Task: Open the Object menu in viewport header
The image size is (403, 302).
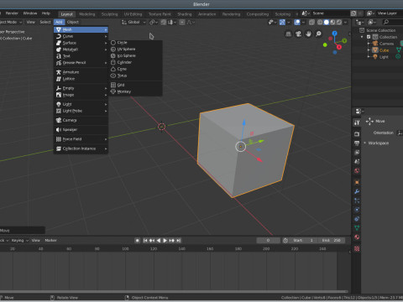Action: (x=73, y=22)
